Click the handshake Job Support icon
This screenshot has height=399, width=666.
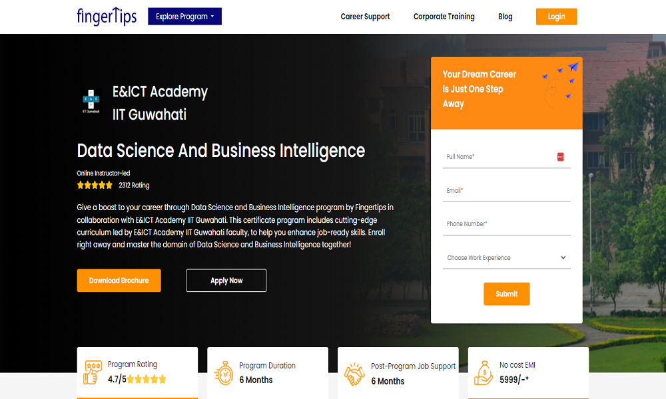coord(354,374)
